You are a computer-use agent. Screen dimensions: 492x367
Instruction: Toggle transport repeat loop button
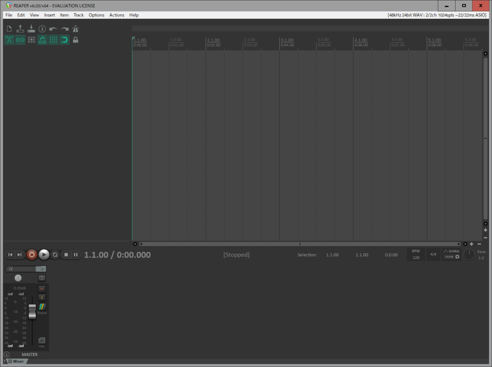tap(55, 255)
